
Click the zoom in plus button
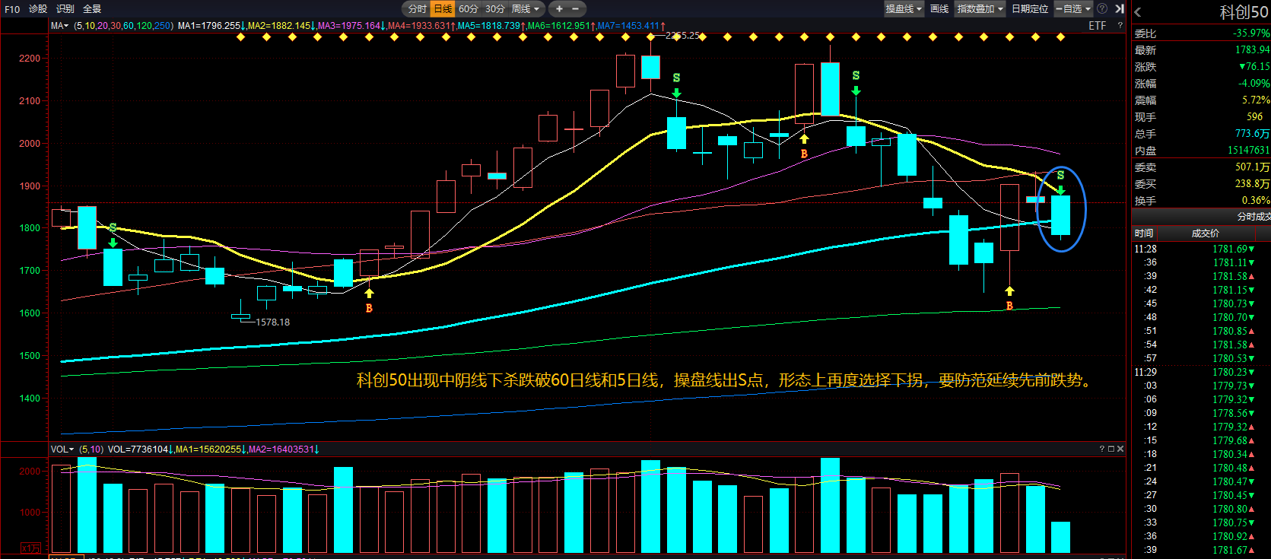[x=559, y=9]
